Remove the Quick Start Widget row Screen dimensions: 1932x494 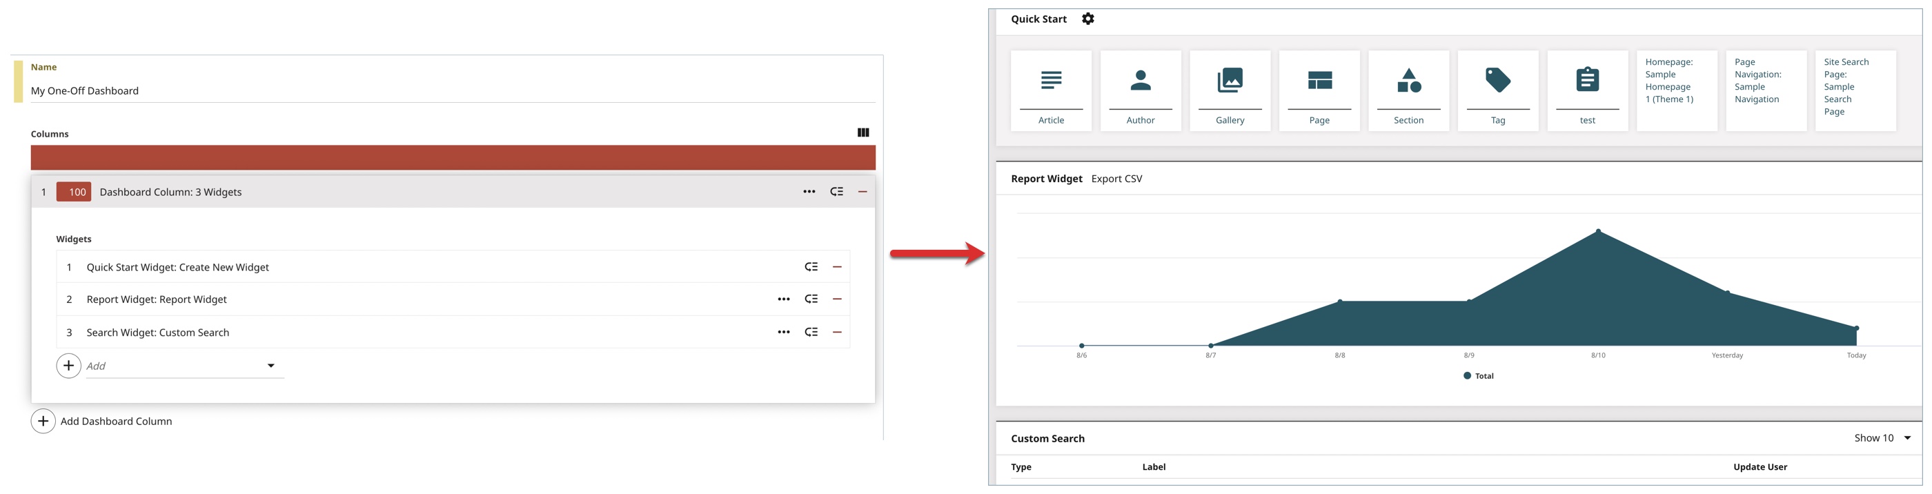coord(837,267)
